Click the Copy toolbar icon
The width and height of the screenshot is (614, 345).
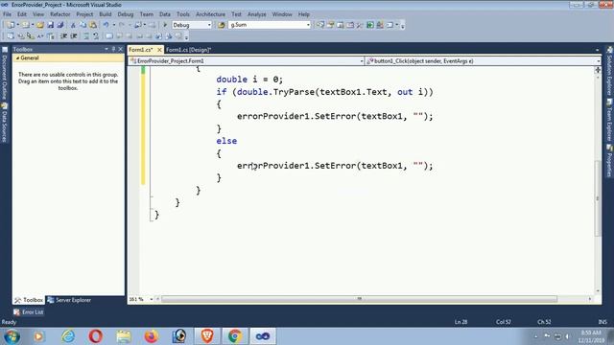point(83,25)
